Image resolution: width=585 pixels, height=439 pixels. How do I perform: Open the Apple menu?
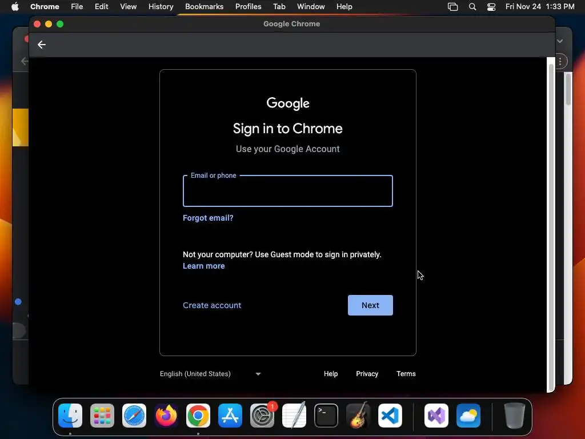point(15,7)
